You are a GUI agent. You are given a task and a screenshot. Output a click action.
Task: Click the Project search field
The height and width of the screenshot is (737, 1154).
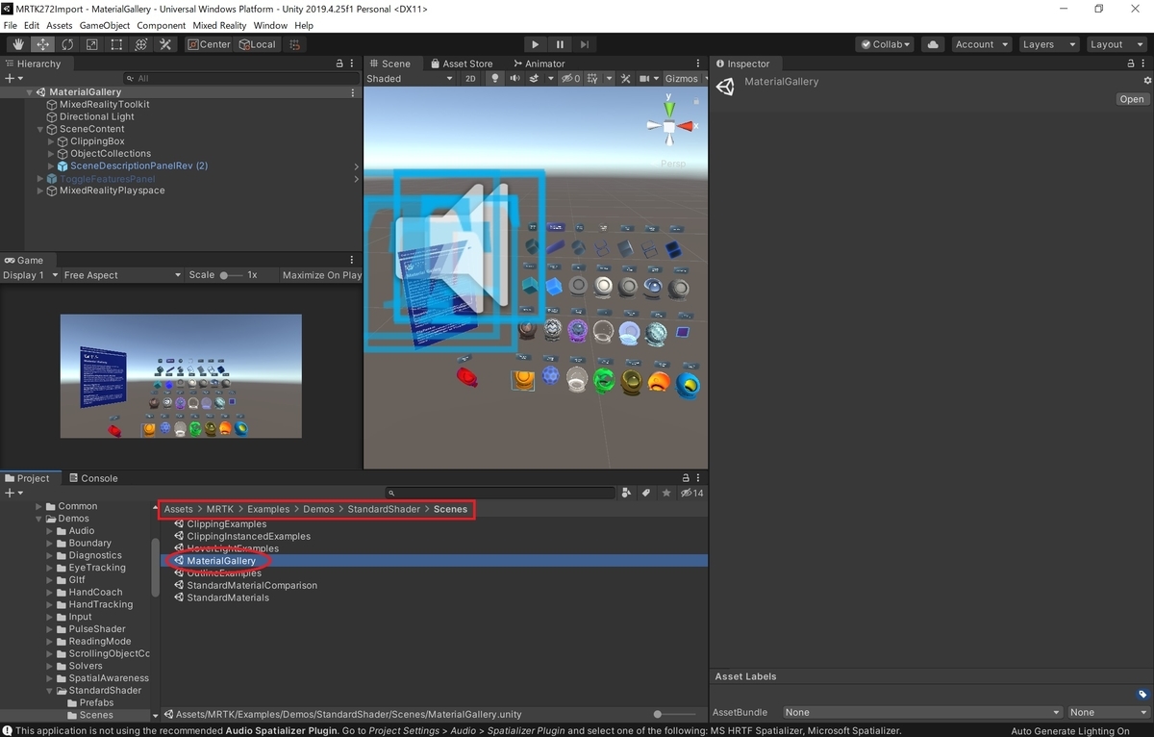point(500,493)
